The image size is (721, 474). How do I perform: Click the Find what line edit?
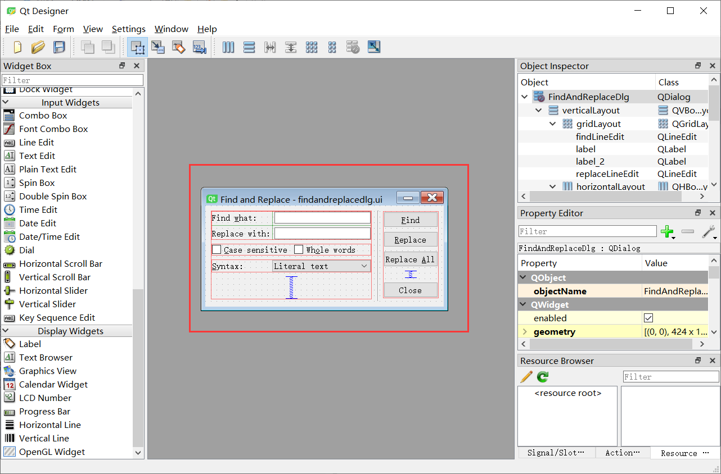point(322,218)
